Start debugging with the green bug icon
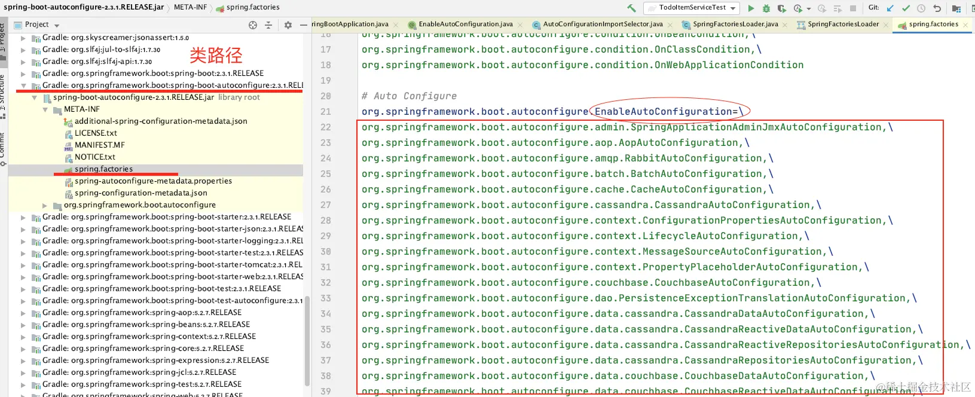975x397 pixels. (x=766, y=8)
